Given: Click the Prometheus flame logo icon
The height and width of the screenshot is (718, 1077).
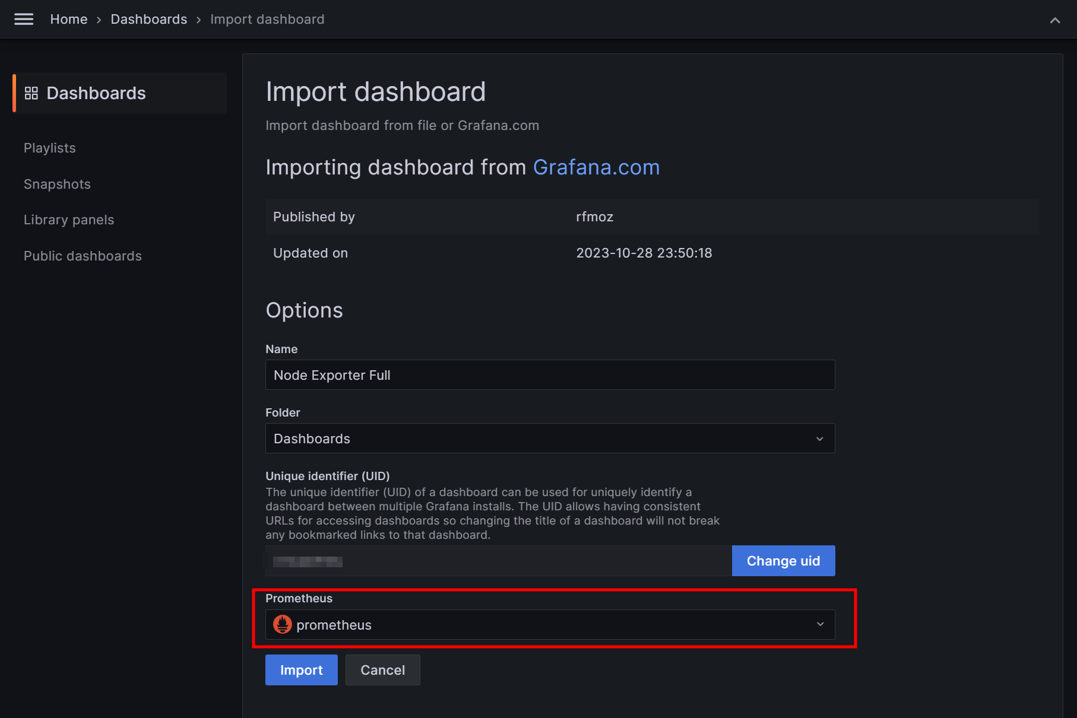Looking at the screenshot, I should (x=283, y=624).
